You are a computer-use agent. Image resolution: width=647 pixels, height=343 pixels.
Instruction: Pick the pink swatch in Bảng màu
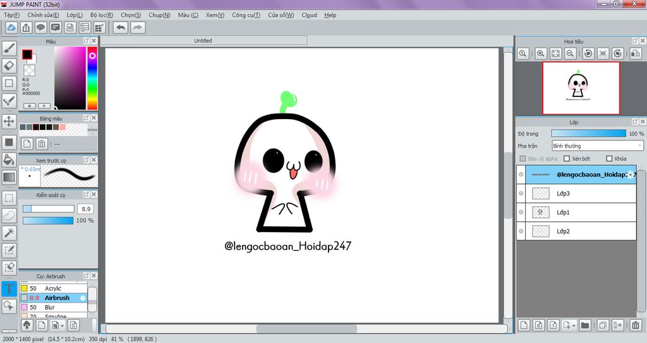point(63,127)
